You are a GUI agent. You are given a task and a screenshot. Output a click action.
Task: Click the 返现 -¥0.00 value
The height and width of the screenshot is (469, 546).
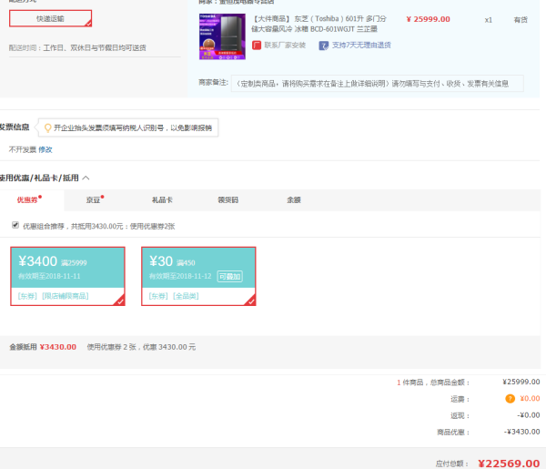pos(528,415)
